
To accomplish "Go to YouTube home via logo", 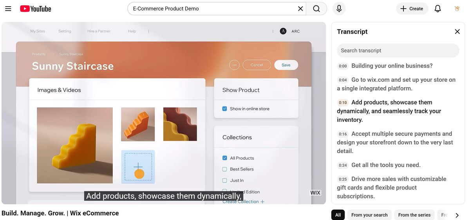I will pyautogui.click(x=36, y=9).
